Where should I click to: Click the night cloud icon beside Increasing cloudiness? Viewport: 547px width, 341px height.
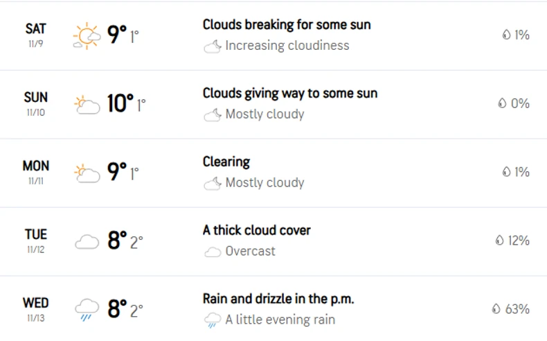coord(212,46)
